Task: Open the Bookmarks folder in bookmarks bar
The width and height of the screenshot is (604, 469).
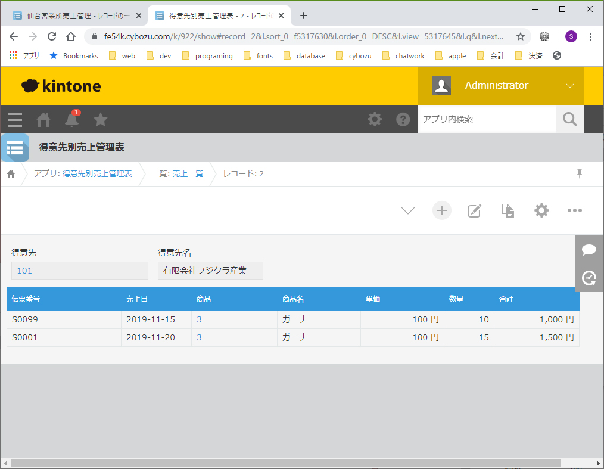Action: tap(74, 56)
